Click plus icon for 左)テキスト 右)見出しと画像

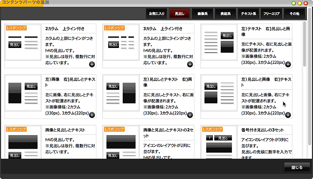[x=288, y=64]
